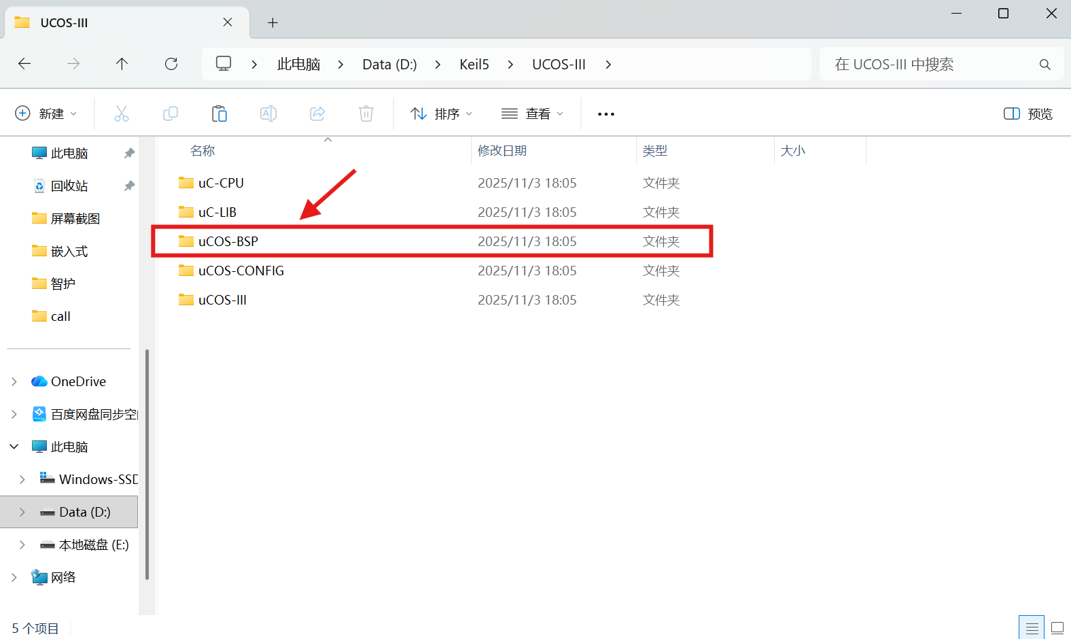1071x639 pixels.
Task: Close the UCOS-III tab
Action: coord(228,22)
